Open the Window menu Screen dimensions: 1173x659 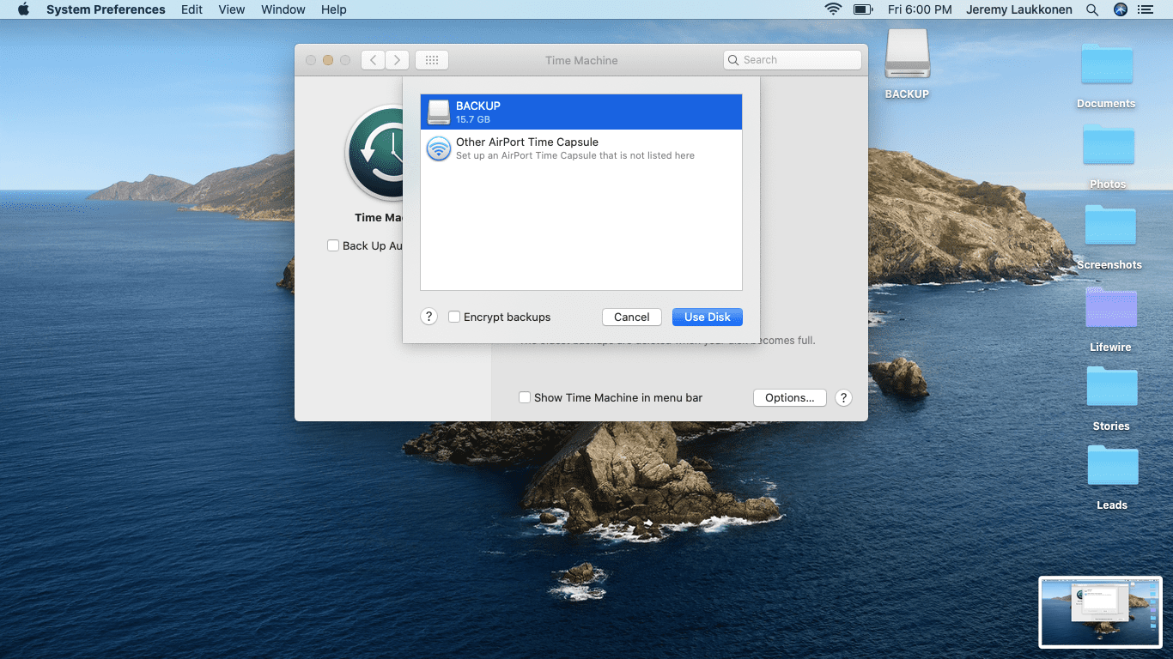283,9
